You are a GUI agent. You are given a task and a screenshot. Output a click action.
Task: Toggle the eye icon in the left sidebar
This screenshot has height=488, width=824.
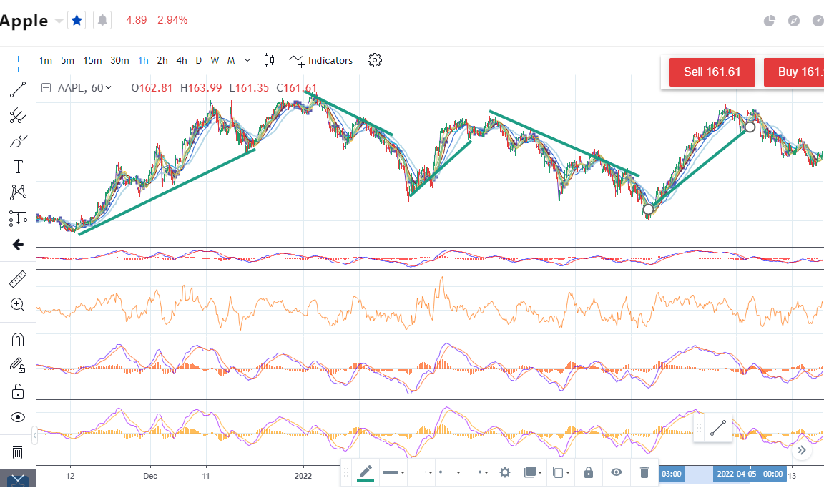point(18,417)
